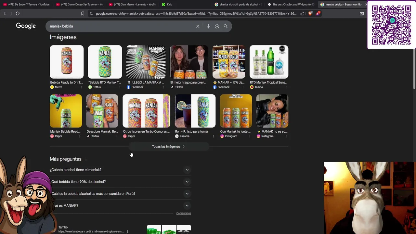The image size is (416, 234).
Task: Click the 'maniak bebida' search input field
Action: pyautogui.click(x=120, y=26)
